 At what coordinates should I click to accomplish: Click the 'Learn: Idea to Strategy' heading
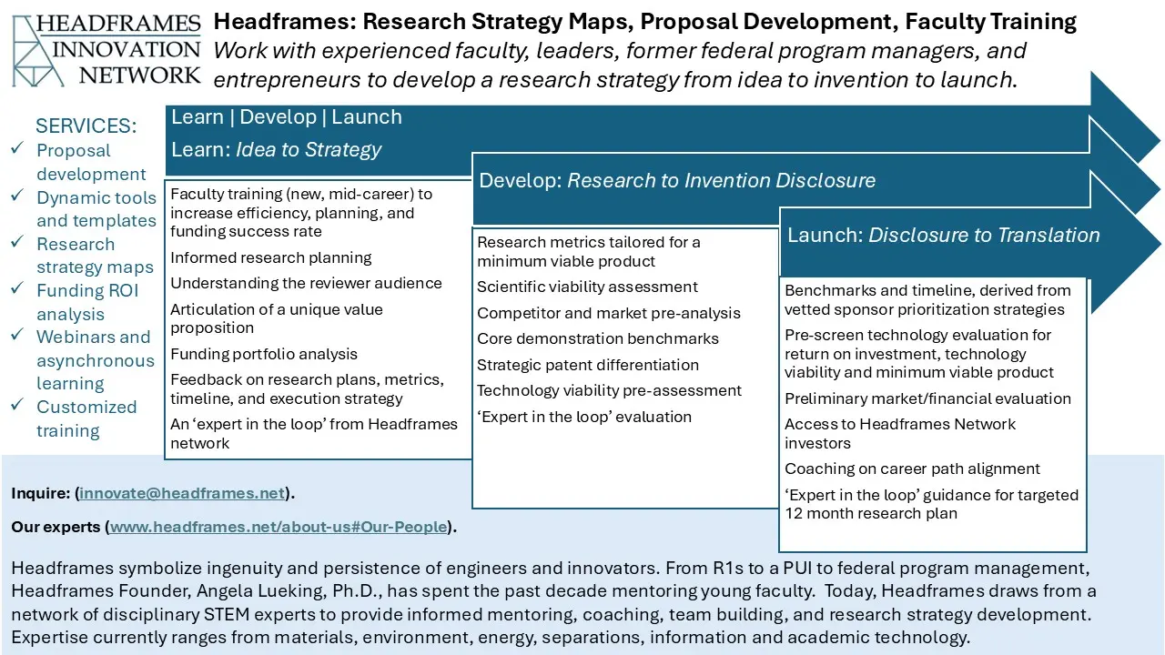click(x=277, y=150)
